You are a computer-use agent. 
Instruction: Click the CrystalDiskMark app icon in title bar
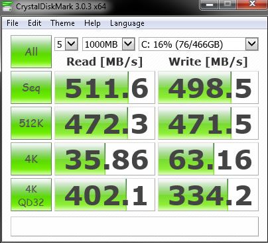[7, 6]
